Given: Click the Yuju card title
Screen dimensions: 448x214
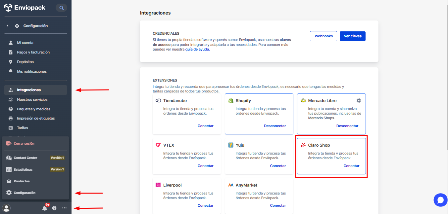Looking at the screenshot, I should [240, 145].
